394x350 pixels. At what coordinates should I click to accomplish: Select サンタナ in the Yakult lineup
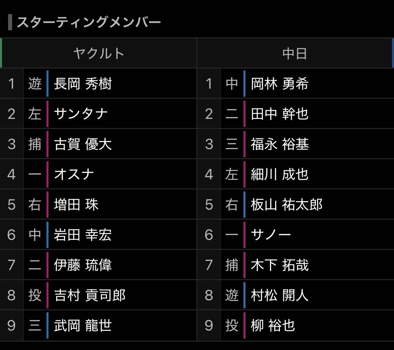point(81,114)
